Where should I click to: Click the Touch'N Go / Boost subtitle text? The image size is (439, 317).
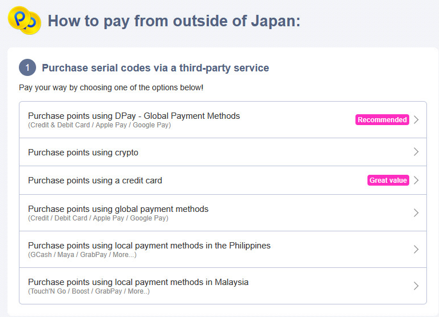[89, 291]
